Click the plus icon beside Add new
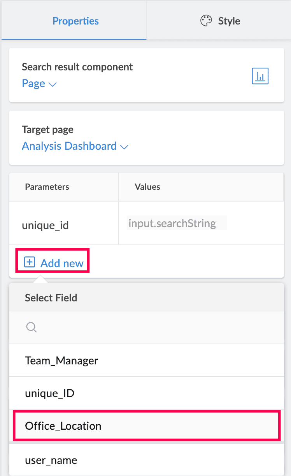 (30, 262)
